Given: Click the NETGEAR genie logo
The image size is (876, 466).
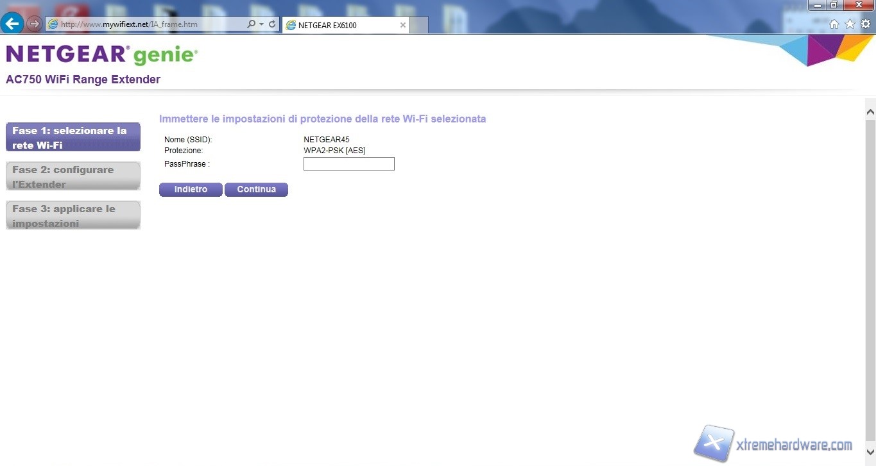Looking at the screenshot, I should pos(102,55).
